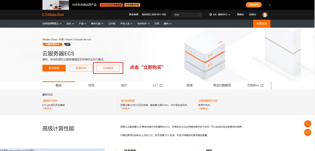Click 联系销售 in the top bar

click(x=134, y=15)
